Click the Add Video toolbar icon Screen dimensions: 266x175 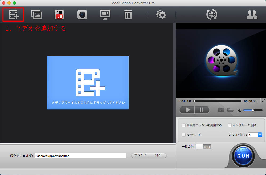pyautogui.click(x=14, y=15)
